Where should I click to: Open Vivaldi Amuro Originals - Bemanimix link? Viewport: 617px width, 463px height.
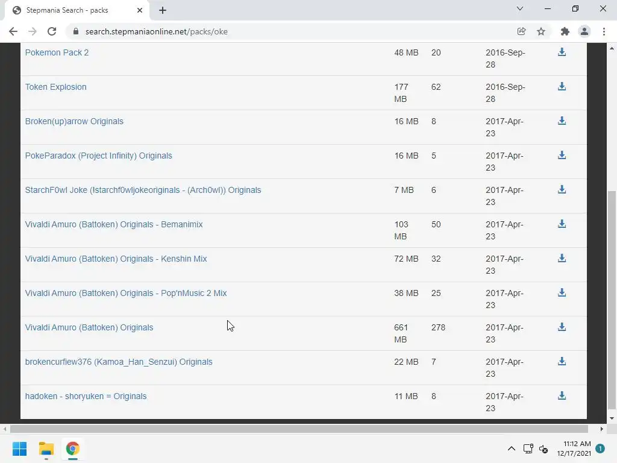pyautogui.click(x=114, y=224)
